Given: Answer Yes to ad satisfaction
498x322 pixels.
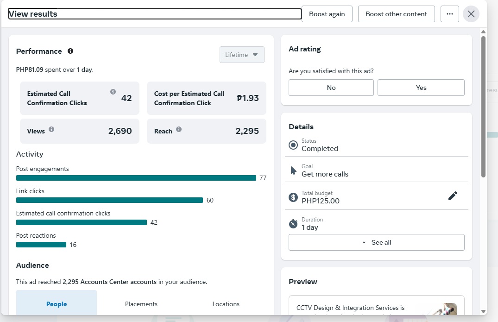Looking at the screenshot, I should (x=421, y=88).
